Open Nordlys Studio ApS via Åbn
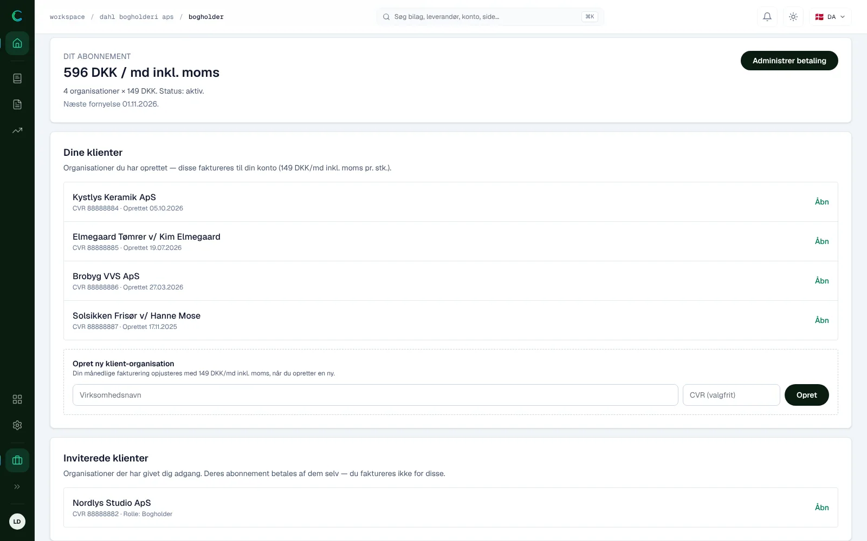867x541 pixels. [821, 507]
